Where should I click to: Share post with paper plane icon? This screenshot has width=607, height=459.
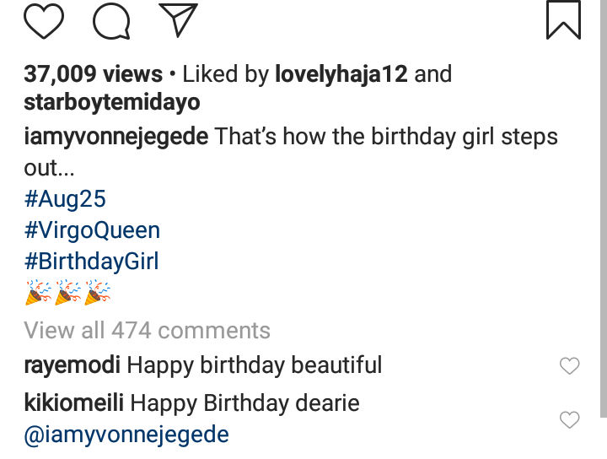coord(177,20)
